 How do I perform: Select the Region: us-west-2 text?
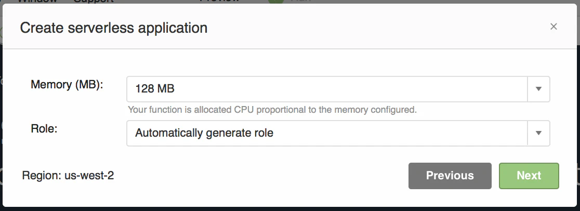click(68, 176)
